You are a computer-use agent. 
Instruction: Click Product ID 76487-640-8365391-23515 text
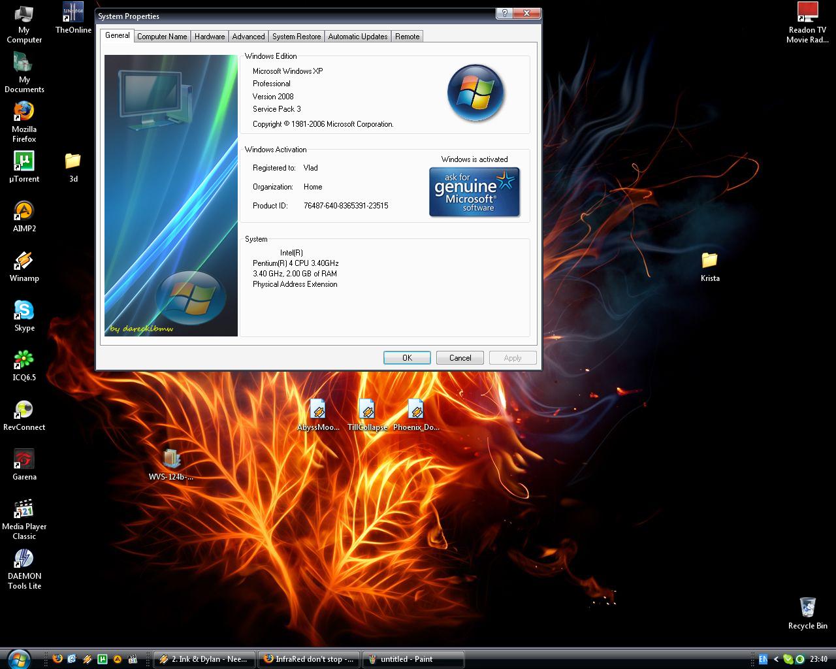point(346,206)
